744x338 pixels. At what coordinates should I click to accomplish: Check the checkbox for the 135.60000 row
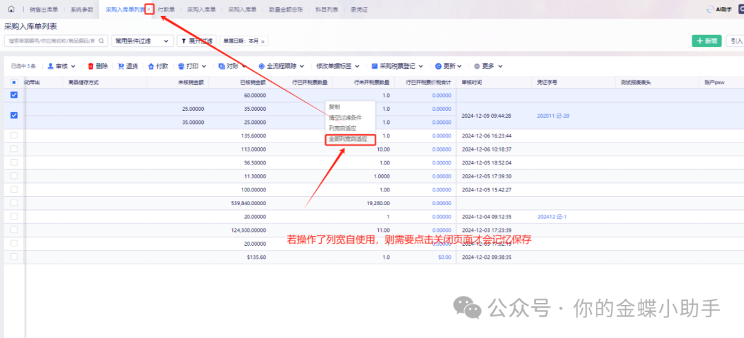14,136
